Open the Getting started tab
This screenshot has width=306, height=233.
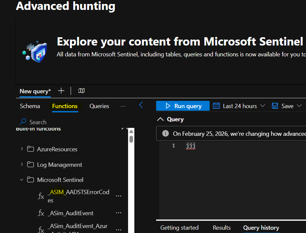tap(179, 227)
